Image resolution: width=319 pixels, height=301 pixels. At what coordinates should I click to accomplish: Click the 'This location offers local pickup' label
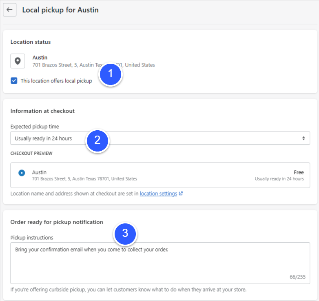point(56,81)
